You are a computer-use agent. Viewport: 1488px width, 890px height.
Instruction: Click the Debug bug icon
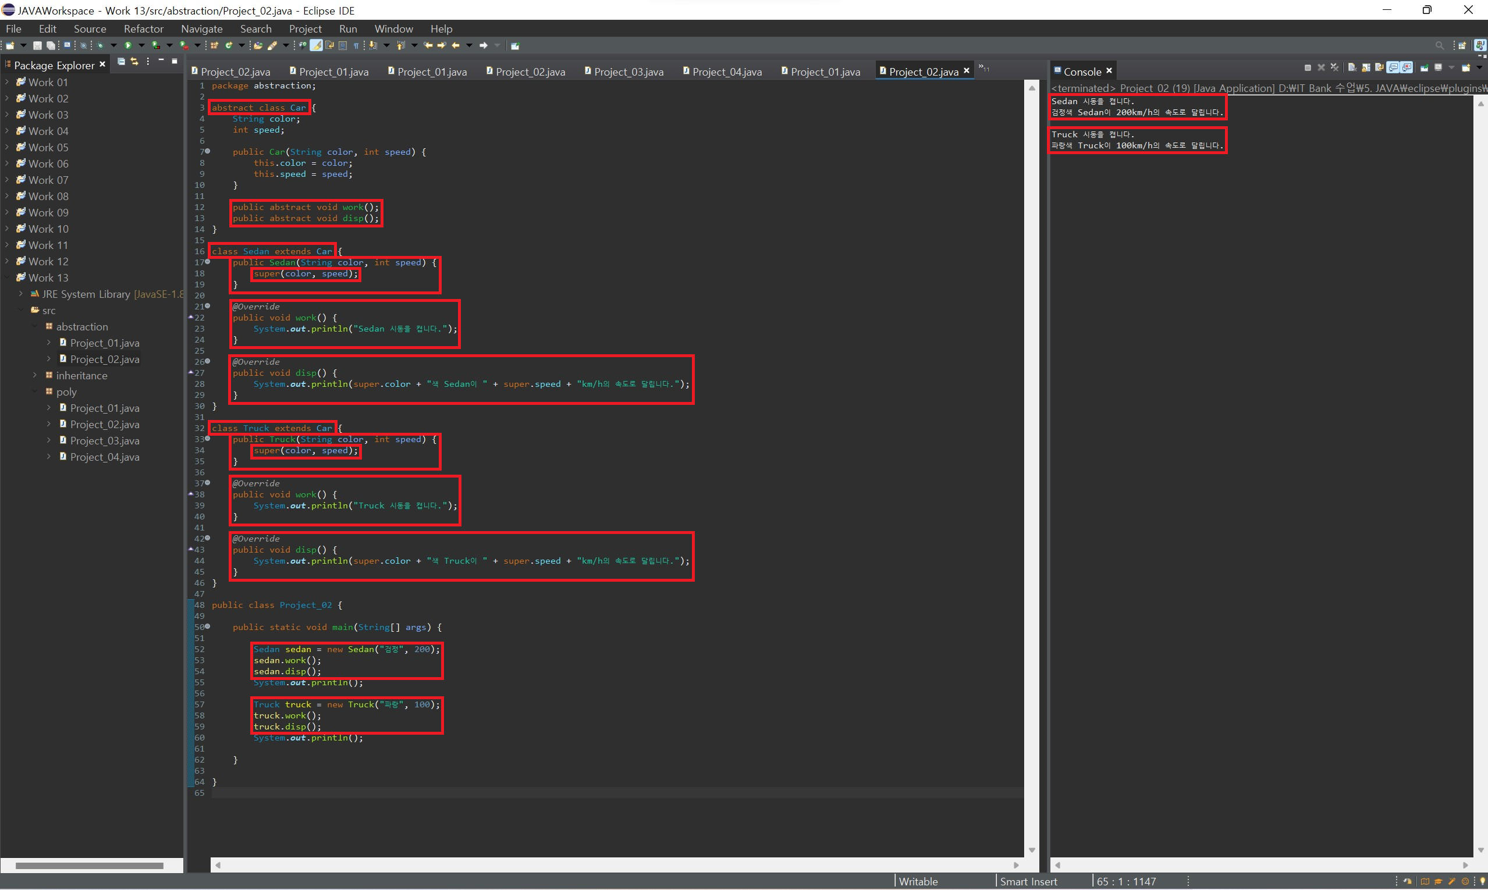(100, 45)
